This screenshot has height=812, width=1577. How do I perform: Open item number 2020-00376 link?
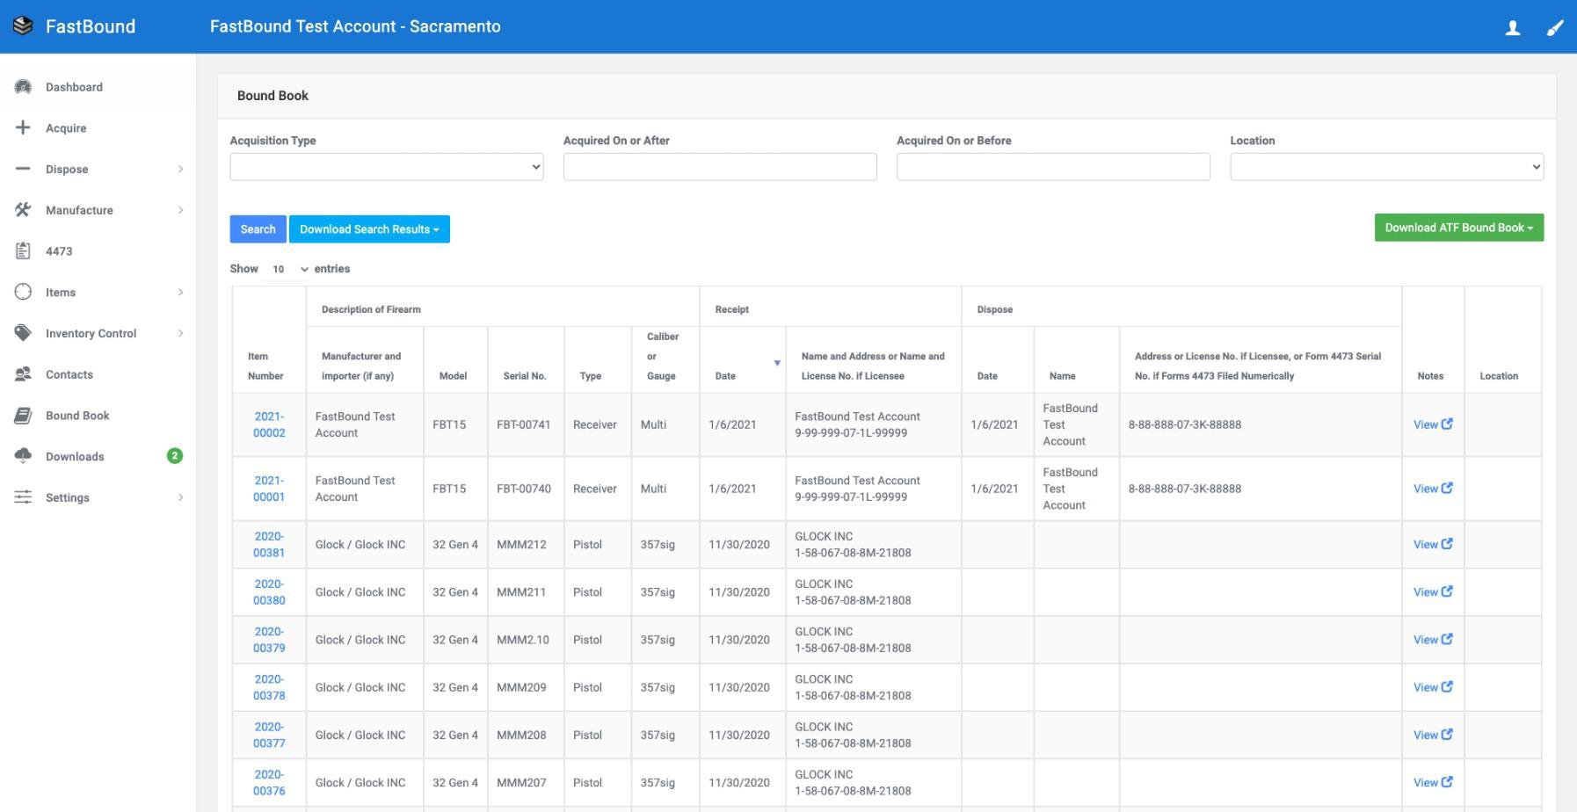269,782
